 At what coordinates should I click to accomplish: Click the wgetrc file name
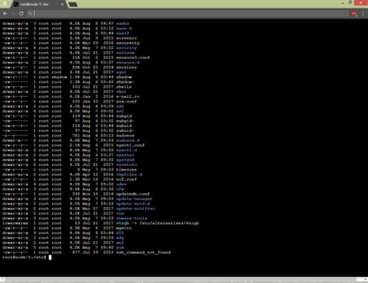coord(123,228)
